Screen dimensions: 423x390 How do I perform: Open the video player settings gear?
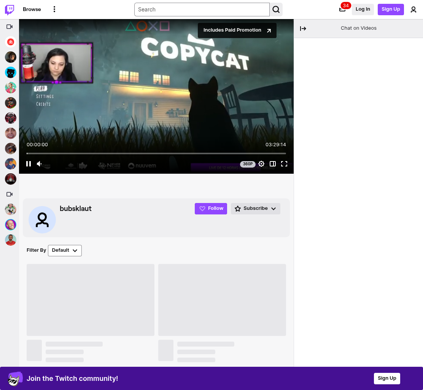point(261,164)
